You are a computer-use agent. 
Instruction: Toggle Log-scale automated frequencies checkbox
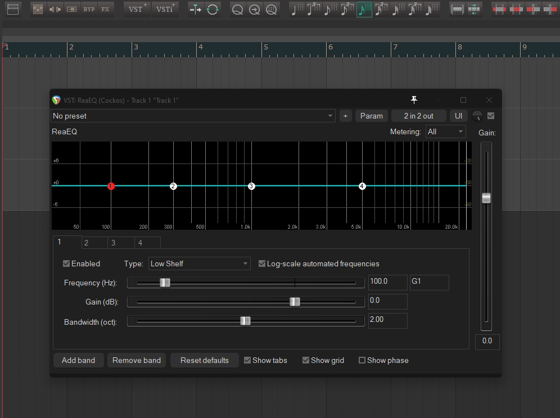click(262, 263)
